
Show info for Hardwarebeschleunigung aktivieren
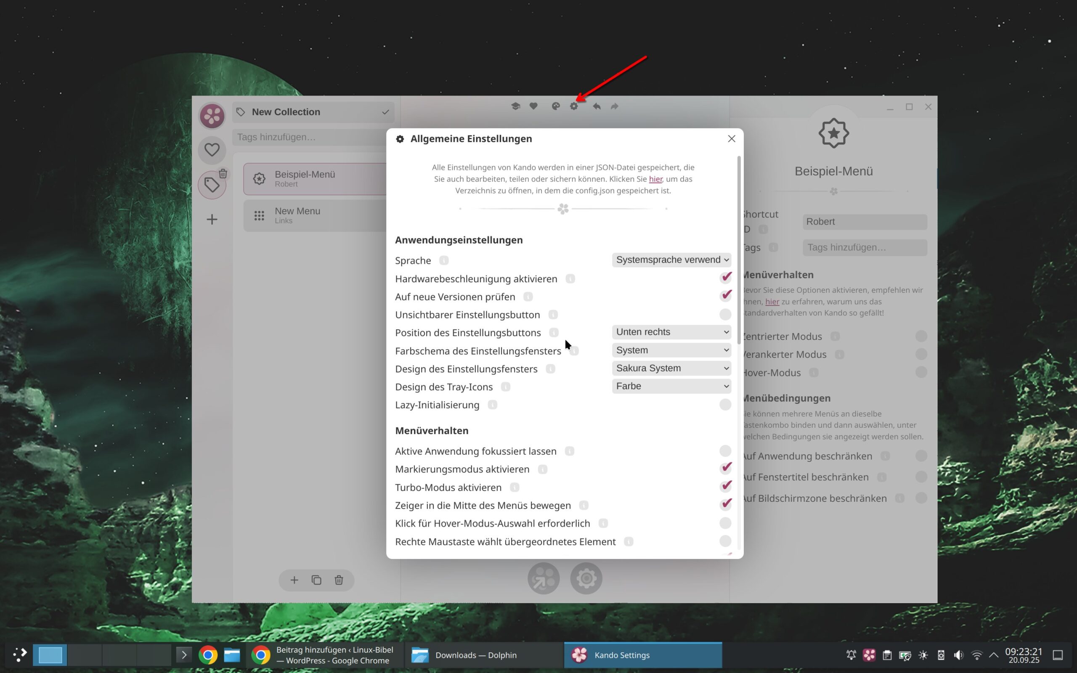coord(570,278)
